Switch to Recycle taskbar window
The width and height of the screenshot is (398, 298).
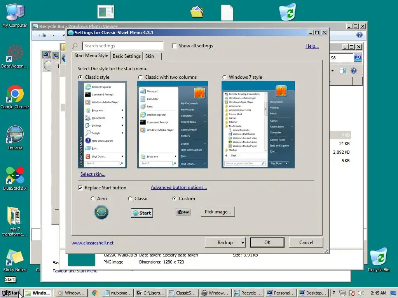tap(248, 293)
